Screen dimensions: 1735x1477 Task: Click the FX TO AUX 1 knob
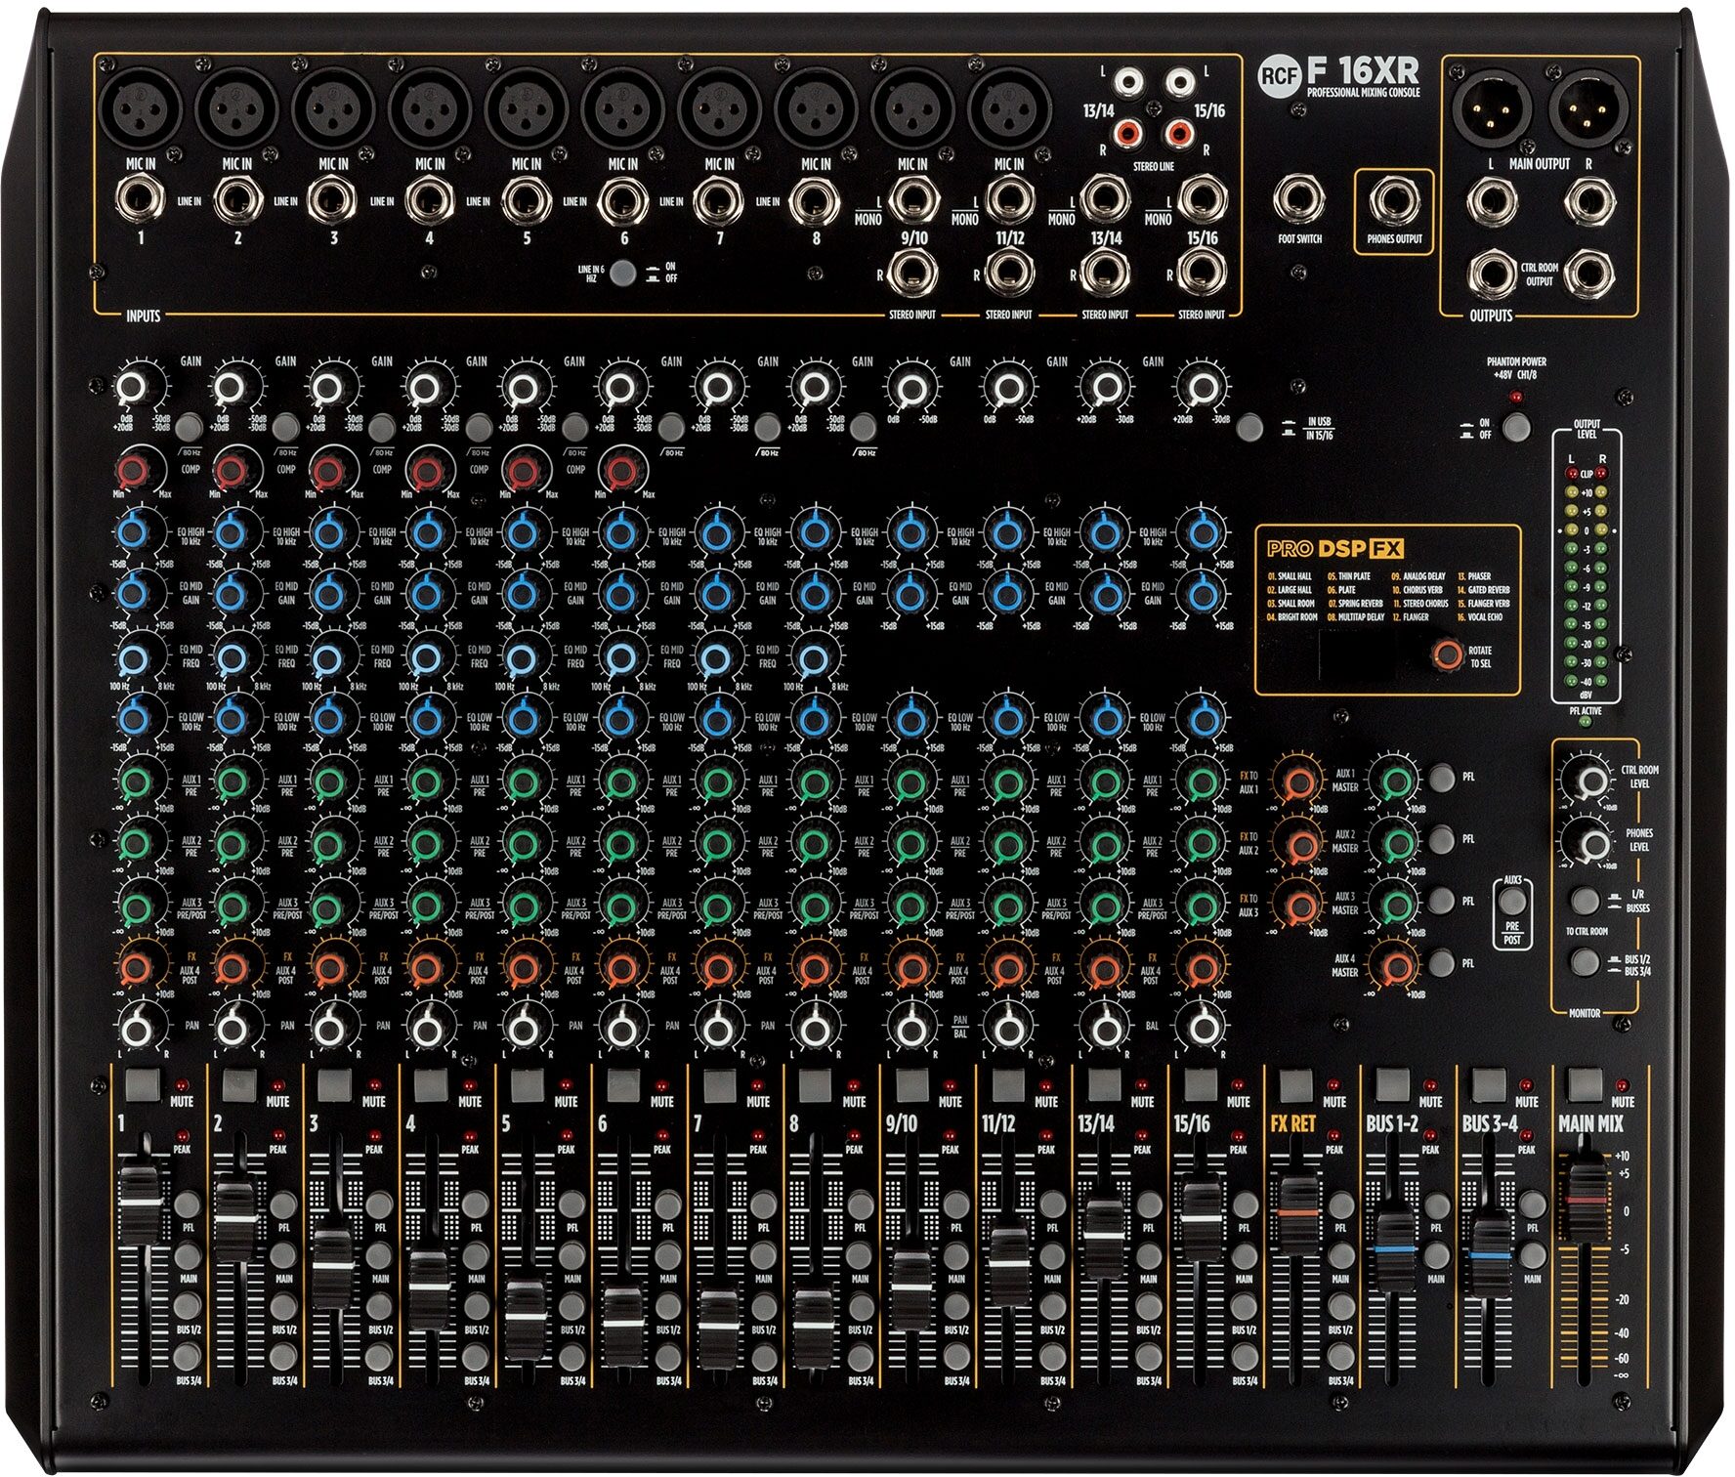pos(1298,781)
